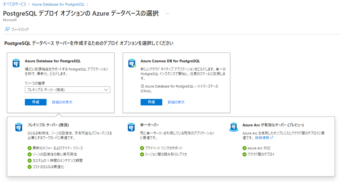This screenshot has width=341, height=182.
Task: Collapse details with 詳細の非表示 link
Action: [x=62, y=102]
